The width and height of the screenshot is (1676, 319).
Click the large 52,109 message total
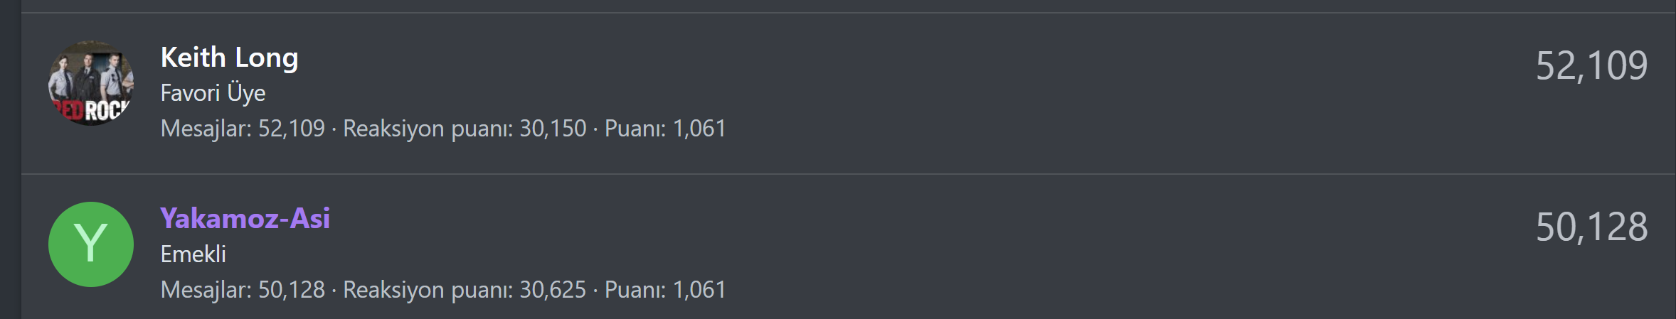pos(1591,66)
